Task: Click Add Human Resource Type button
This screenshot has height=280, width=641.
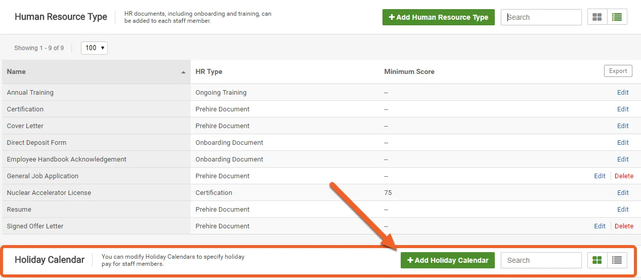Action: [x=439, y=17]
